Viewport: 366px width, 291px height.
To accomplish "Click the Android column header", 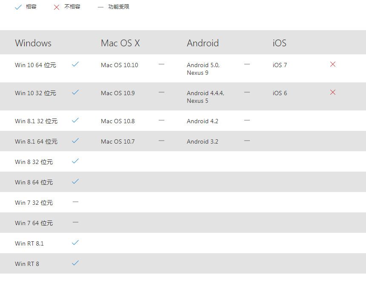I will point(203,43).
